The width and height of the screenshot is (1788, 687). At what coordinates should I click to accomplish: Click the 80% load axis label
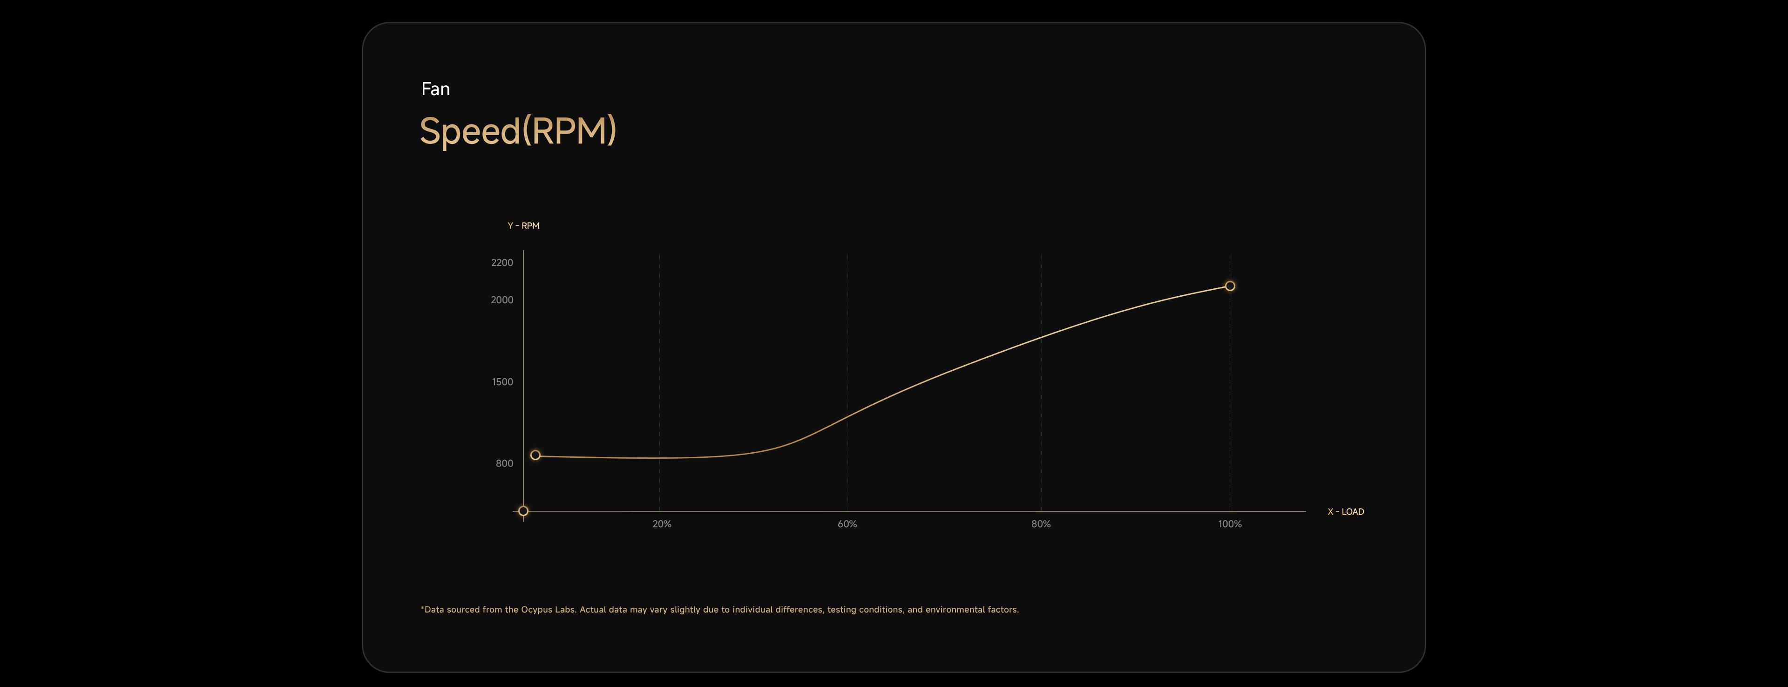pyautogui.click(x=1041, y=524)
